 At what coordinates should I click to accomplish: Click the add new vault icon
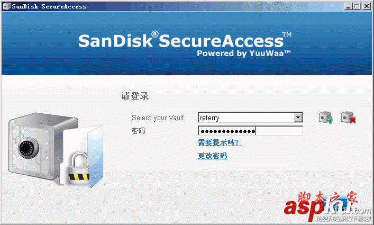pos(326,118)
